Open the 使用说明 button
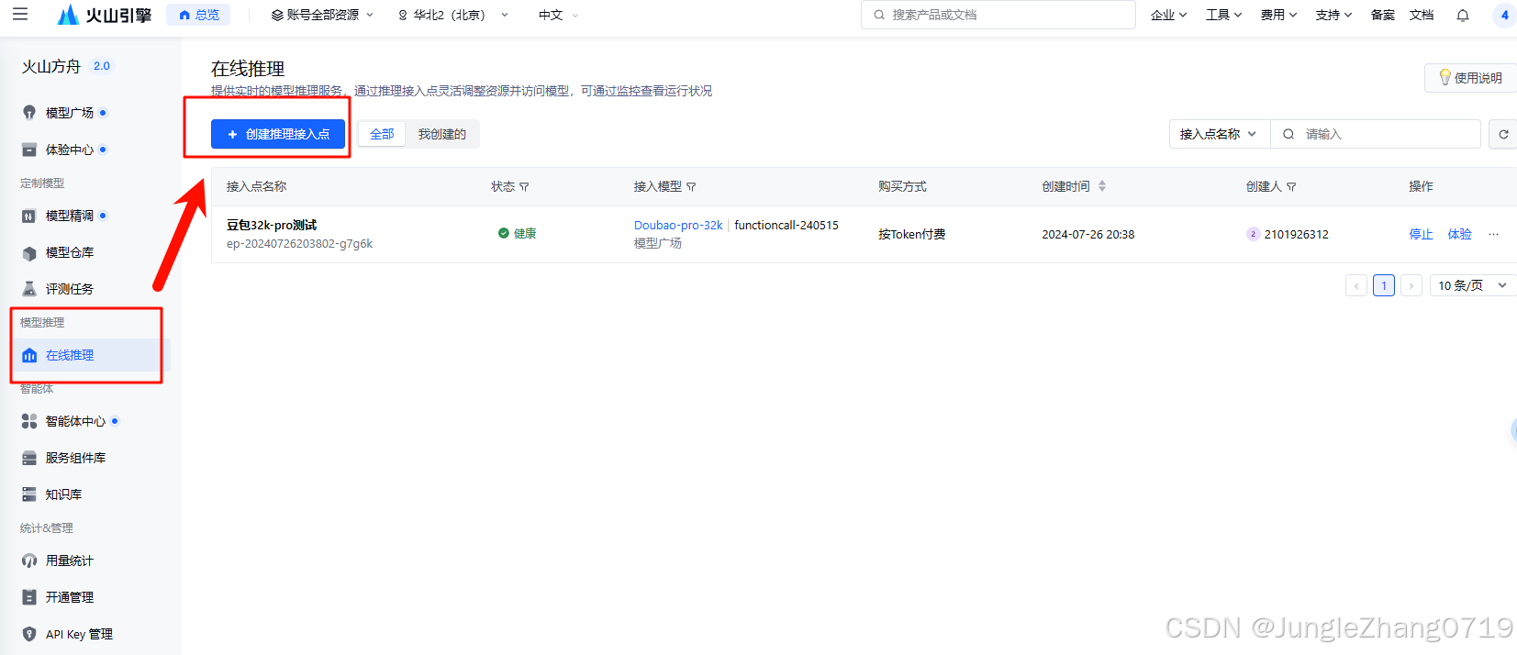The width and height of the screenshot is (1517, 655). tap(1471, 78)
